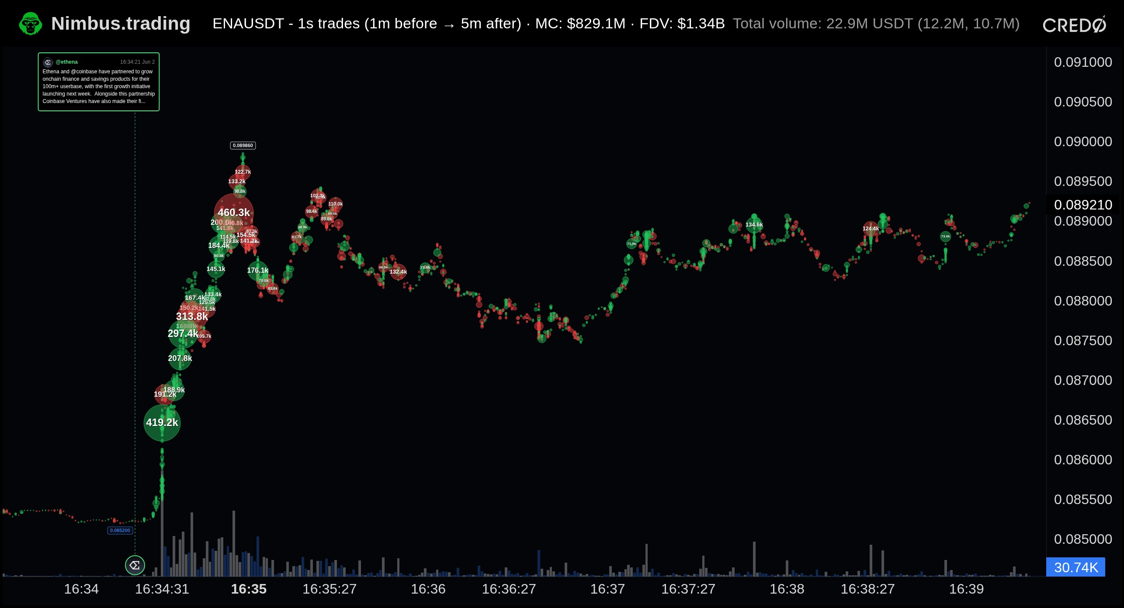Click the 110.0k red trade bubble
Screen dimensions: 1124x608
click(336, 204)
